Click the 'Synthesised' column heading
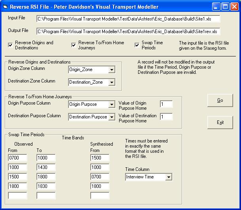Viewport: 241px width, 210px height. pyautogui.click(x=102, y=144)
